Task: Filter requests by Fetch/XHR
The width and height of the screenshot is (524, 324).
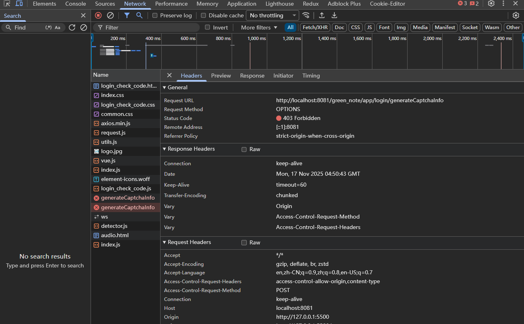Action: point(315,27)
